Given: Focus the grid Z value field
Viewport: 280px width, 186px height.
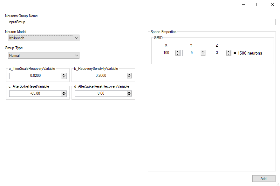Looking at the screenshot, I should click(x=217, y=53).
